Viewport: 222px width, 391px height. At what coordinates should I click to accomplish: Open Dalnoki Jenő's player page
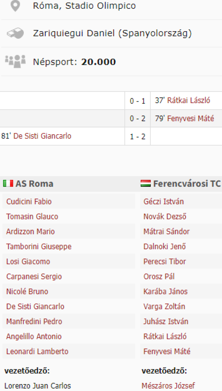click(164, 247)
